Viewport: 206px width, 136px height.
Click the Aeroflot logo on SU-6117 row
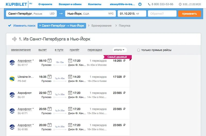(x=12, y=62)
